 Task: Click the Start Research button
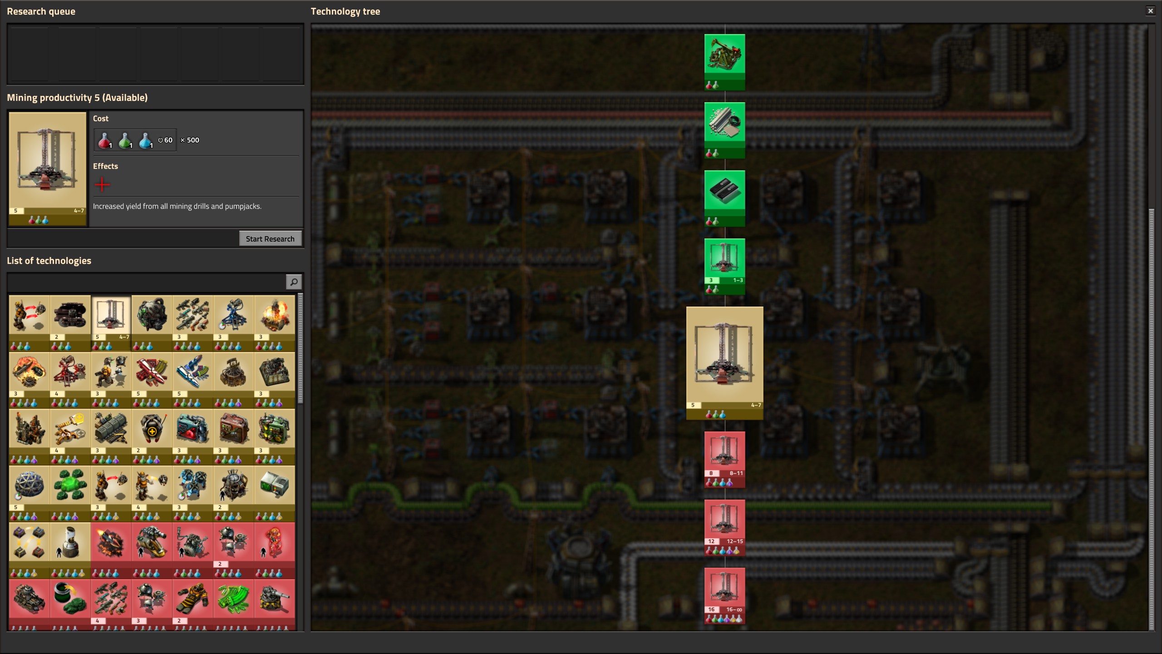point(270,238)
